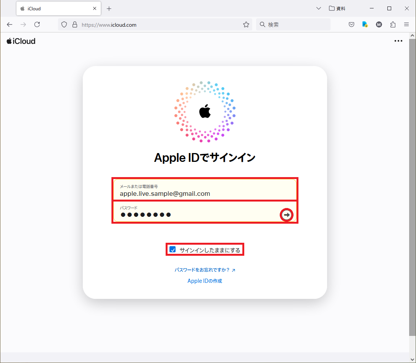Screen dimensions: 416x363
Task: Focus the メールまたは電話番号 email field
Action: pyautogui.click(x=205, y=189)
